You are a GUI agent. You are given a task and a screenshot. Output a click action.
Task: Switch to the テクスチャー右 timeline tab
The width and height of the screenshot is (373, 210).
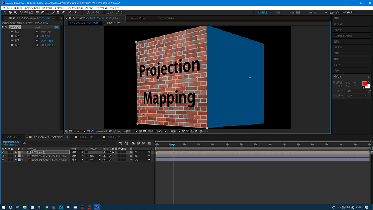click(x=114, y=137)
